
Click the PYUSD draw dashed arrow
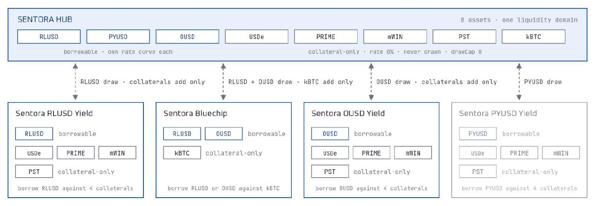(x=519, y=82)
